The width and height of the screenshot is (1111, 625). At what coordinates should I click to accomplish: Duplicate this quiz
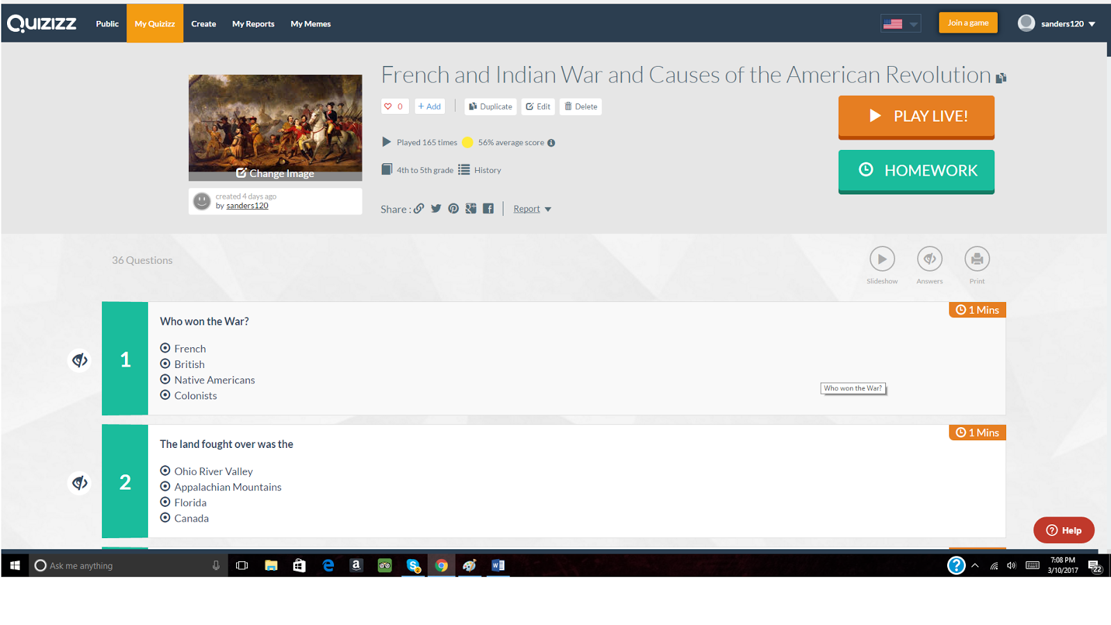click(490, 106)
